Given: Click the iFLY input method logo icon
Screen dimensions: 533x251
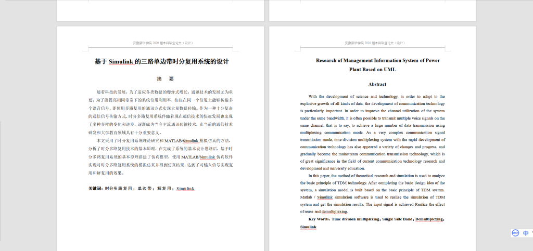Looking at the screenshot, I should (515, 233).
